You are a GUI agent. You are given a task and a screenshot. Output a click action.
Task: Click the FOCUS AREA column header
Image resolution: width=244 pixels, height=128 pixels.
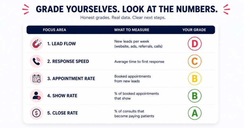[54, 30]
